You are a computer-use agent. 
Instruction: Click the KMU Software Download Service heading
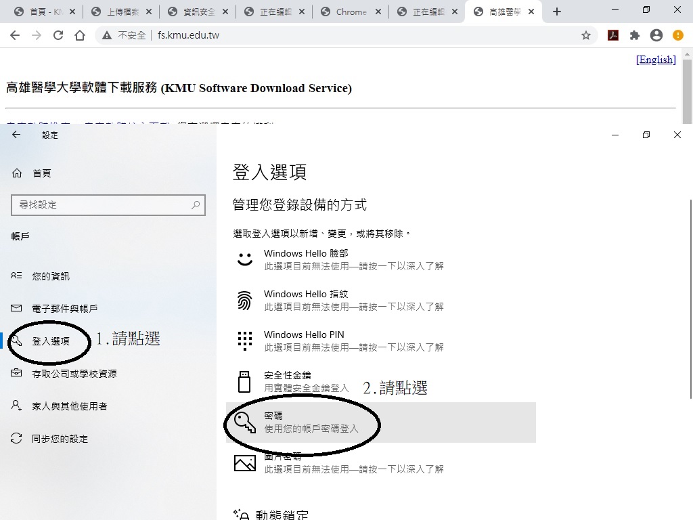(x=179, y=87)
